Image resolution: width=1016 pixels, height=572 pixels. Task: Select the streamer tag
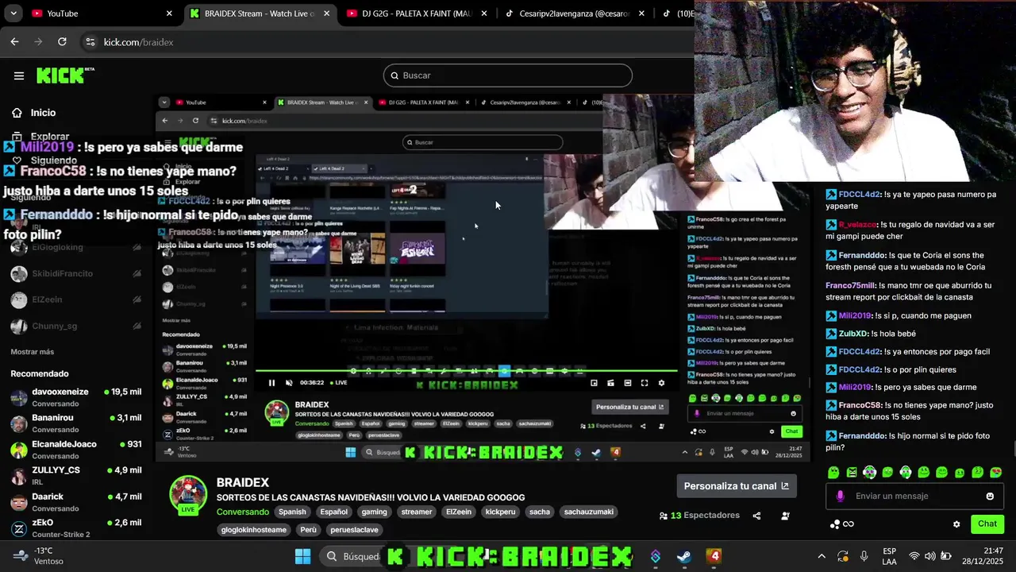point(417,512)
